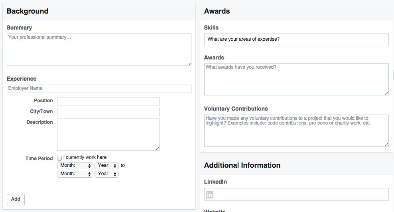
Task: Open the start Year dropdown
Action: point(106,166)
